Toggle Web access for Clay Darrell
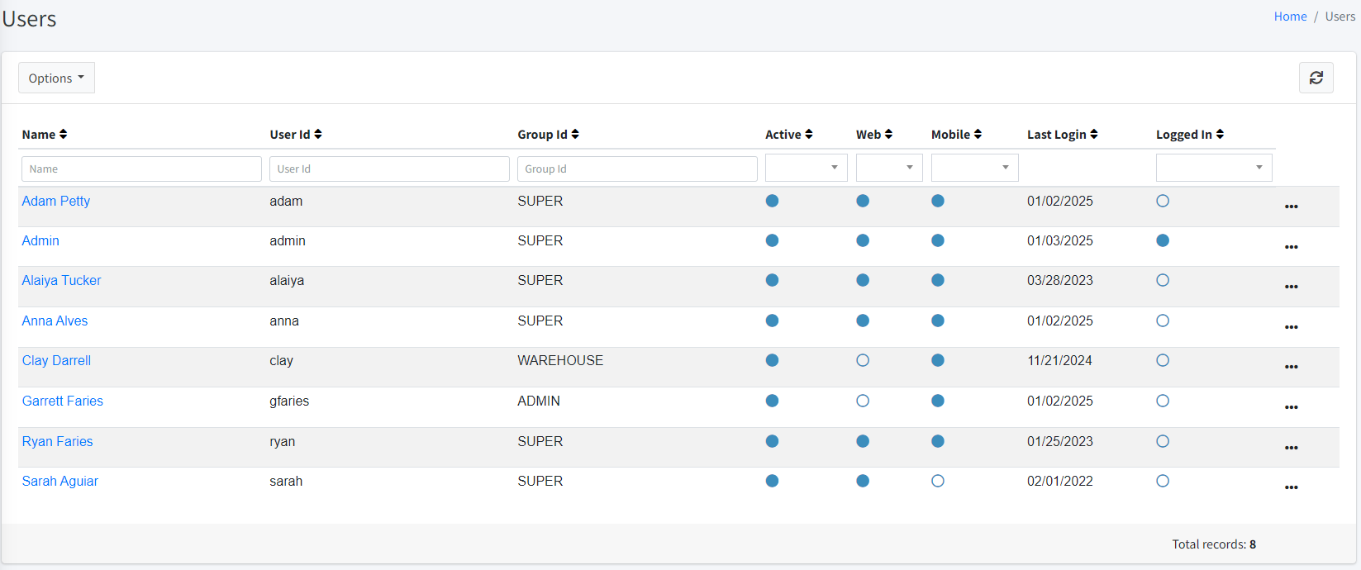 [863, 360]
